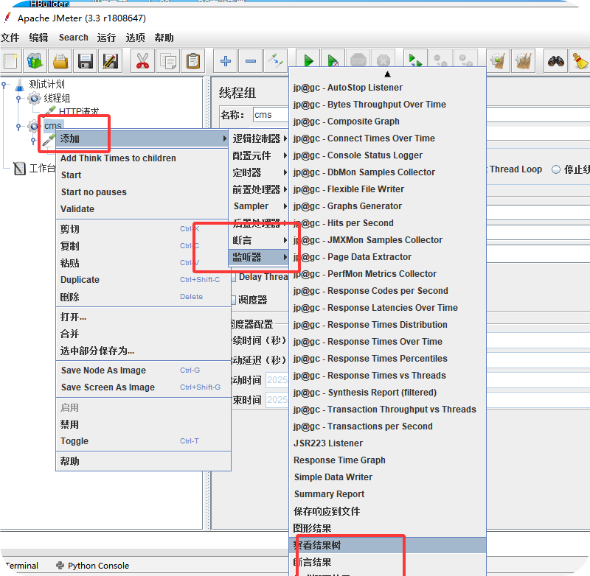Open the Templates toolbar icon
The image size is (590, 576).
click(x=35, y=61)
